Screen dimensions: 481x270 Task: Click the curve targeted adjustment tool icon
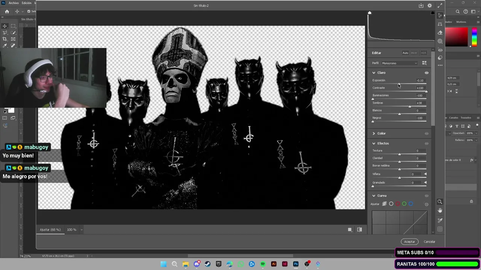(x=427, y=204)
